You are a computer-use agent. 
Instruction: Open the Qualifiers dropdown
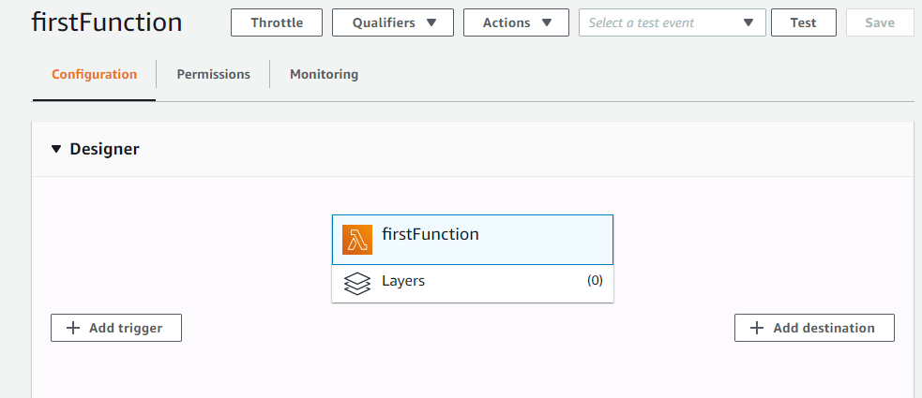[392, 22]
